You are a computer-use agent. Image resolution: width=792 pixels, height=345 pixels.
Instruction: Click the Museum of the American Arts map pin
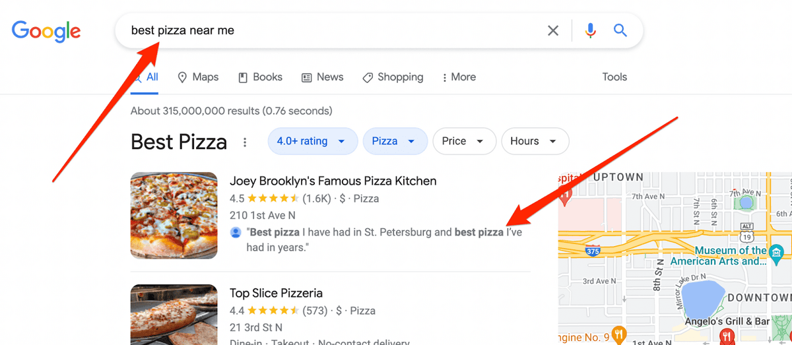tap(777, 251)
